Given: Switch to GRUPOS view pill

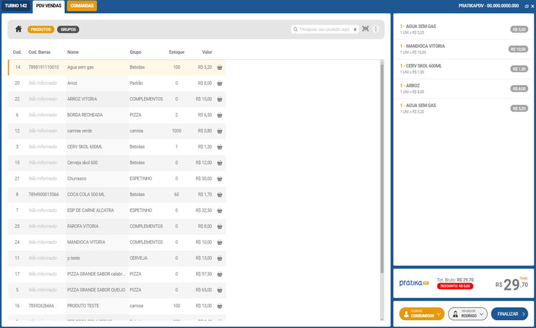Looking at the screenshot, I should [68, 29].
